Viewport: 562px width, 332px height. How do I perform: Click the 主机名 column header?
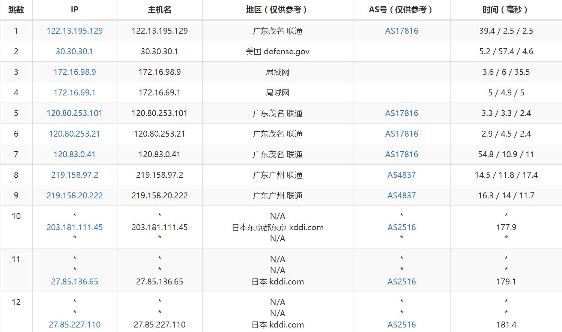159,10
